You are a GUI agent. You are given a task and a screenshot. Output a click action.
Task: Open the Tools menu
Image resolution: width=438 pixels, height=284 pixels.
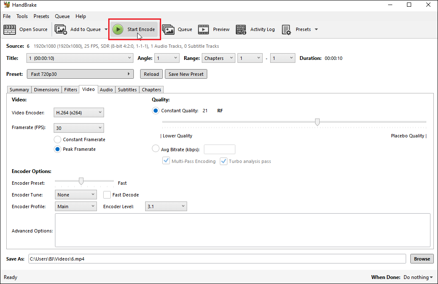pos(22,16)
